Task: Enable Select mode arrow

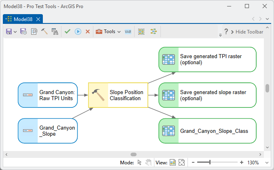Action: click(x=139, y=162)
